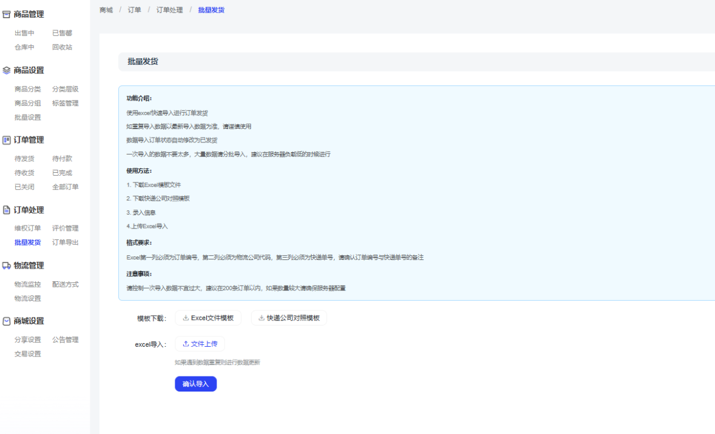Viewport: 715px width, 434px height.
Task: Download the Excel文件模板 template
Action: [208, 318]
